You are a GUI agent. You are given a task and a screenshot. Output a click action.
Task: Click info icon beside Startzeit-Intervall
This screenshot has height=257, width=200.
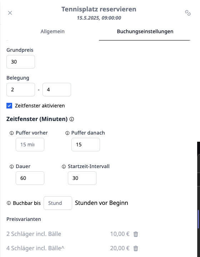click(64, 167)
